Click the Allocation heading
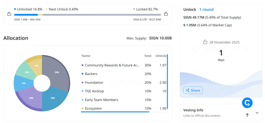This screenshot has width=265, height=123. 16,38
